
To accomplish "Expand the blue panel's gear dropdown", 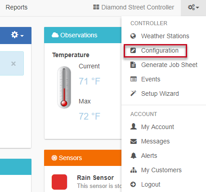I will 17,35.
